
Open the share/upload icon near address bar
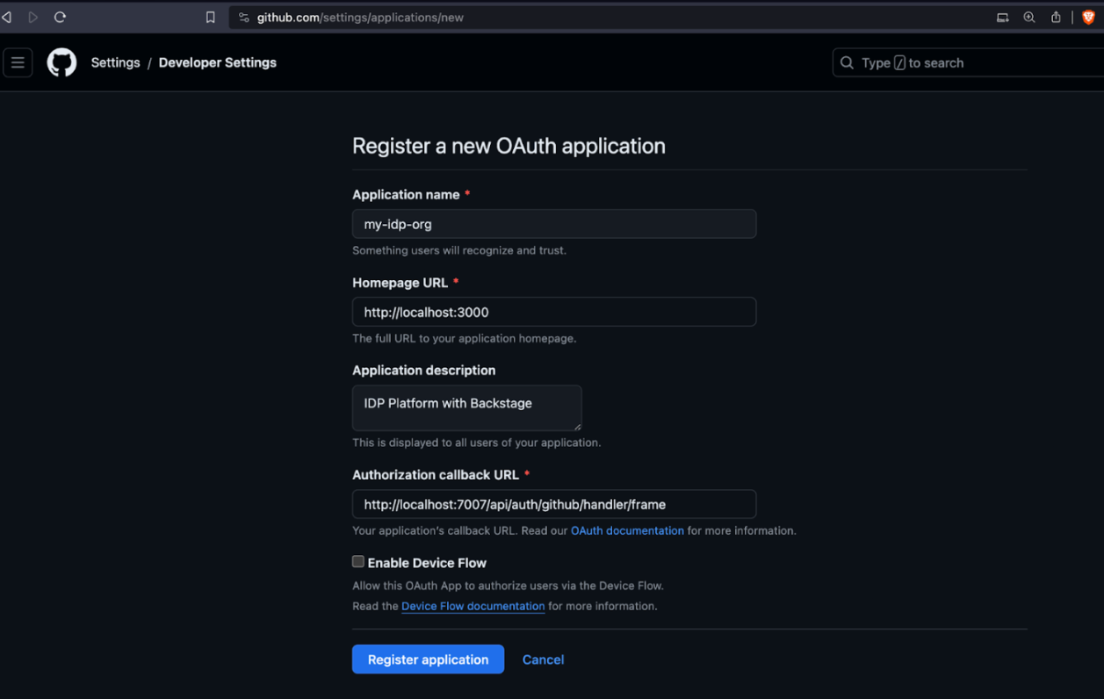(x=1056, y=16)
